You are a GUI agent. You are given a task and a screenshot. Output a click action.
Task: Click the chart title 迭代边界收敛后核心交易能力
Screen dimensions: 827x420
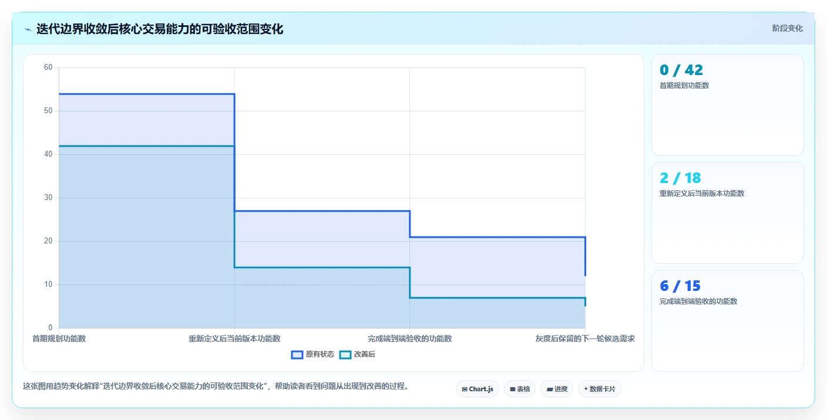pos(160,29)
